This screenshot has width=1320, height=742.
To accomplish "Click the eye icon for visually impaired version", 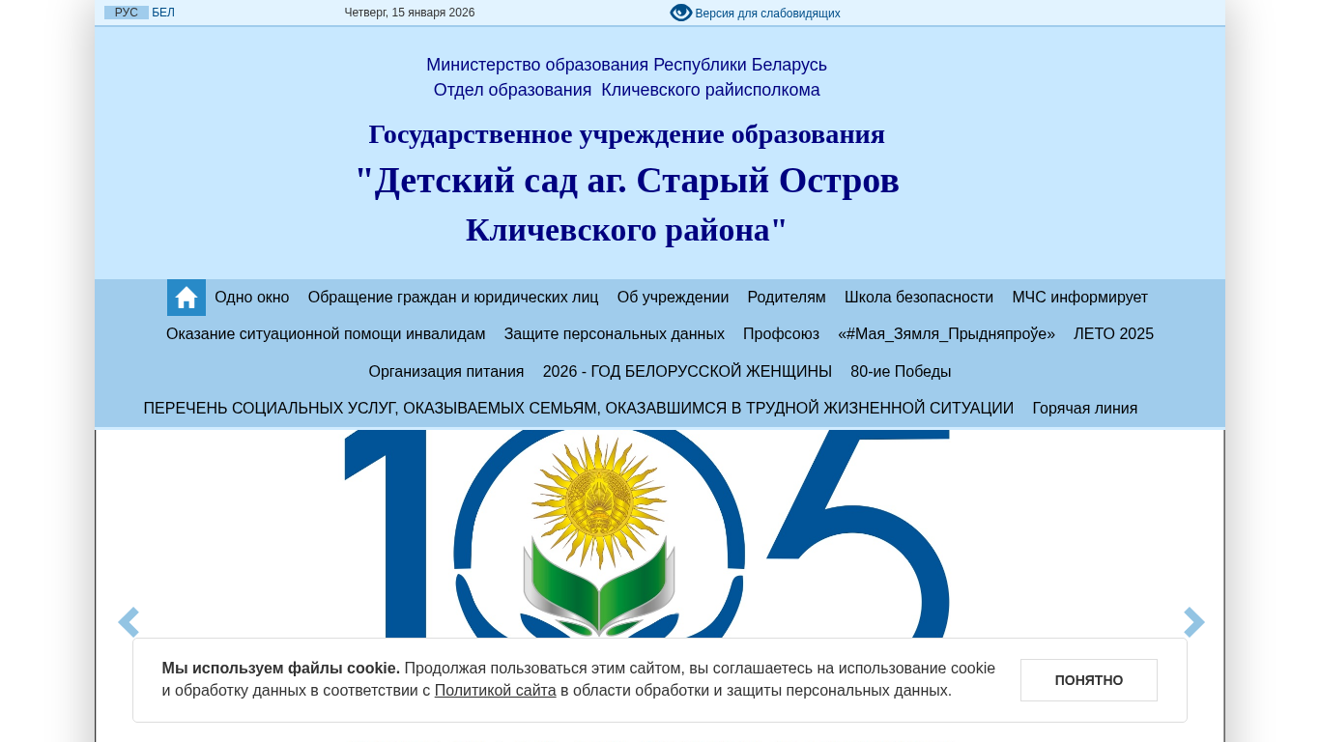I will [x=681, y=13].
